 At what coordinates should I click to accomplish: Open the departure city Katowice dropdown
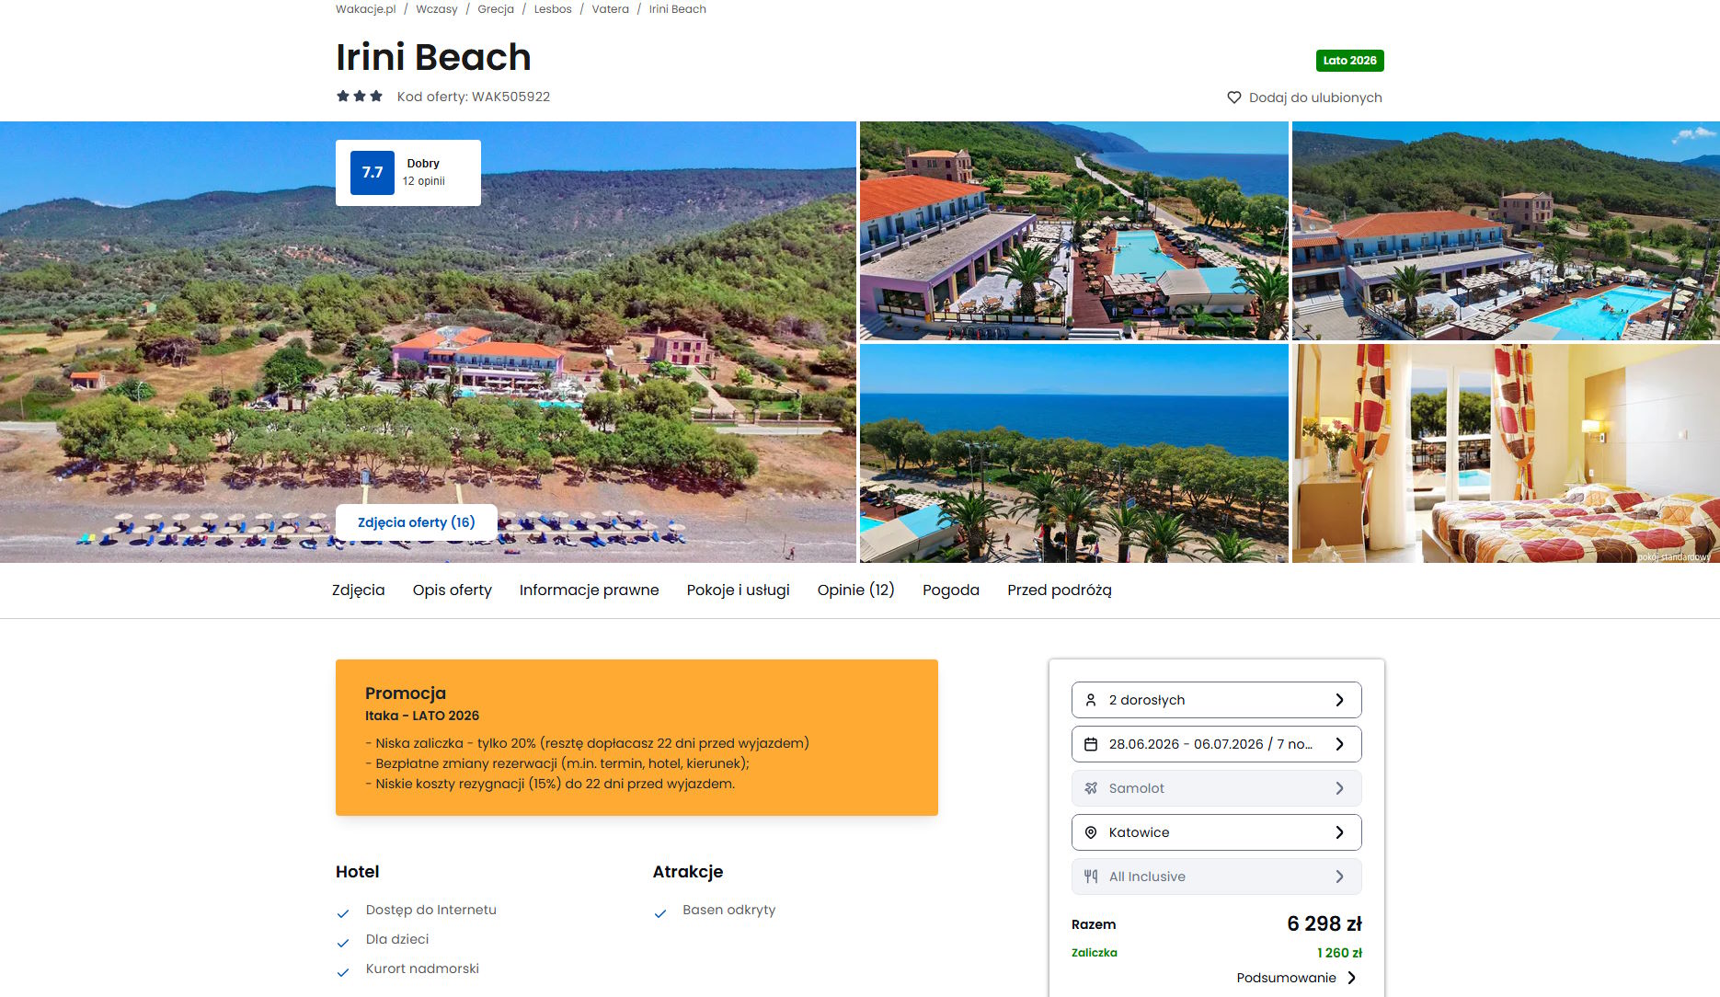1216,832
